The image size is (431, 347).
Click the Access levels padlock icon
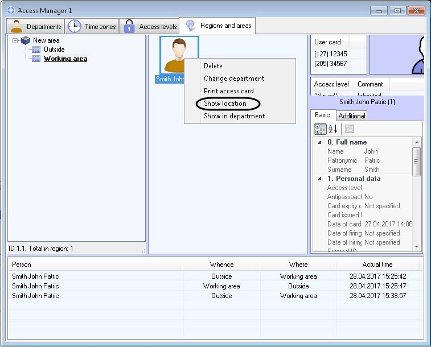[x=129, y=26]
